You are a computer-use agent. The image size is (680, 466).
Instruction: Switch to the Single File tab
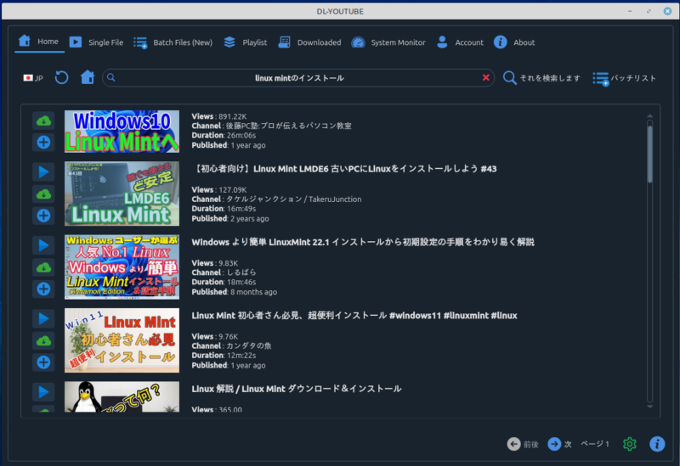pos(96,42)
